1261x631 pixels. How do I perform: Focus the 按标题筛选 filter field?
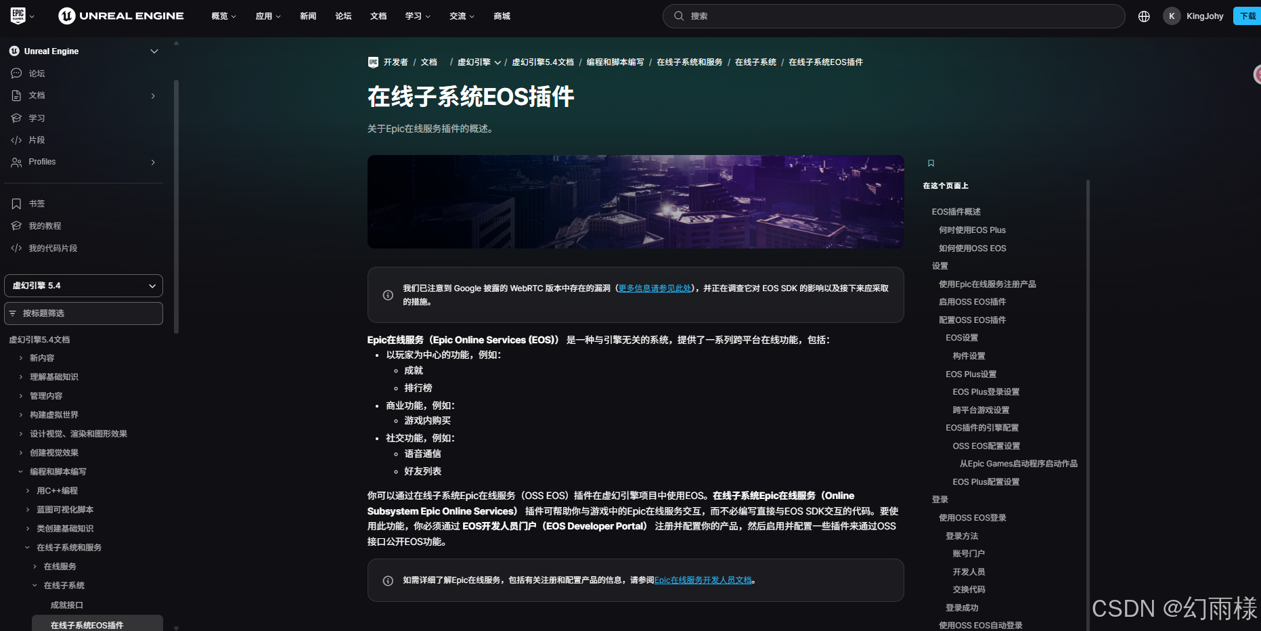(83, 313)
